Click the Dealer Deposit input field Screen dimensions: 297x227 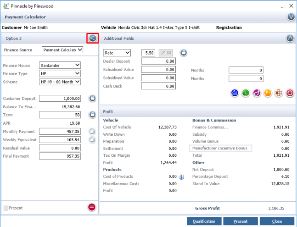coord(158,61)
